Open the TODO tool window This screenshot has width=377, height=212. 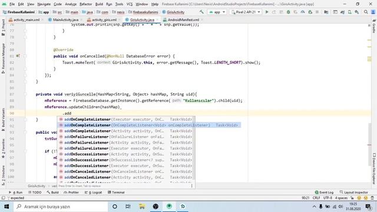[x=35, y=193]
